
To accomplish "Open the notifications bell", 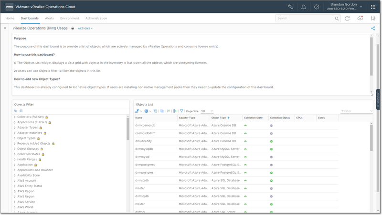I will [304, 7].
